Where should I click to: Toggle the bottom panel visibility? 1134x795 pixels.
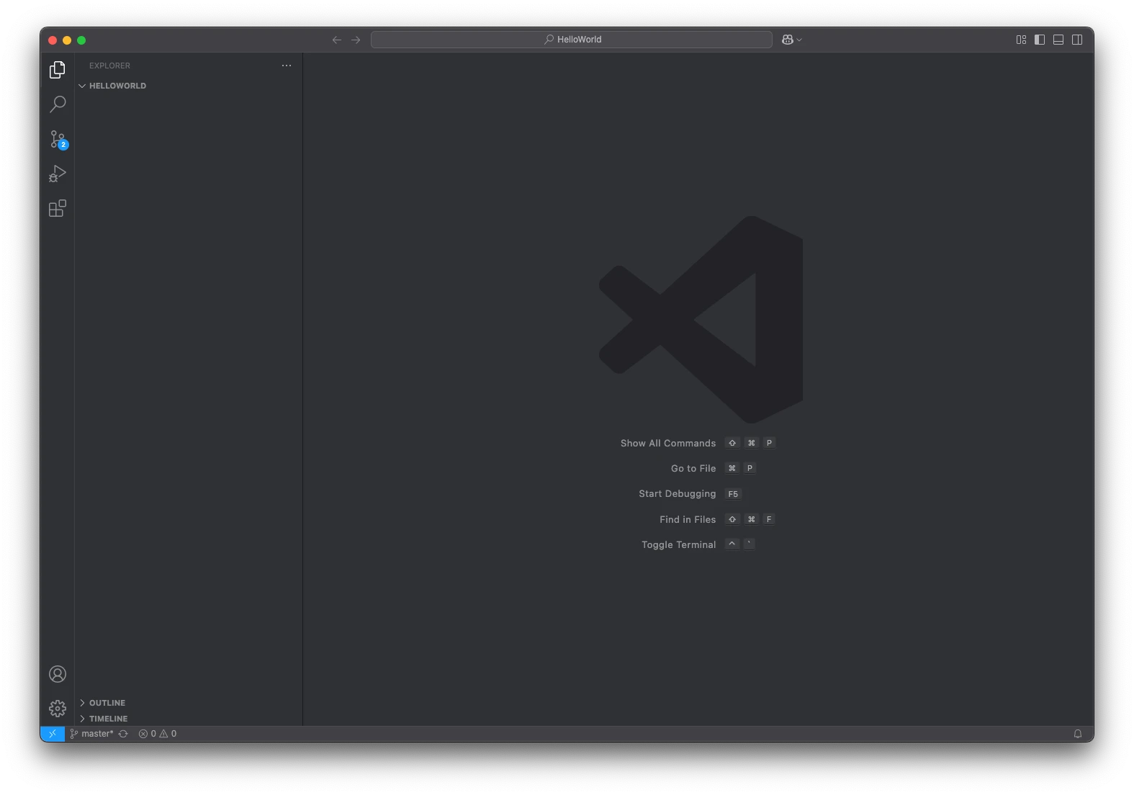pos(1058,40)
